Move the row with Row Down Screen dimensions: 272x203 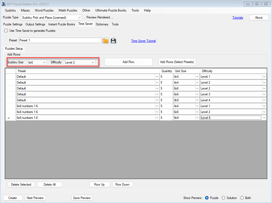pyautogui.click(x=122, y=185)
